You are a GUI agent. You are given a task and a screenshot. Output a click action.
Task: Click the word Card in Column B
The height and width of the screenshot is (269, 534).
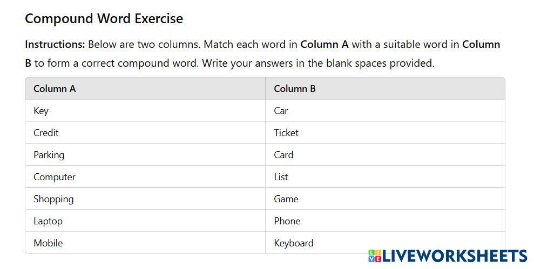(x=283, y=155)
